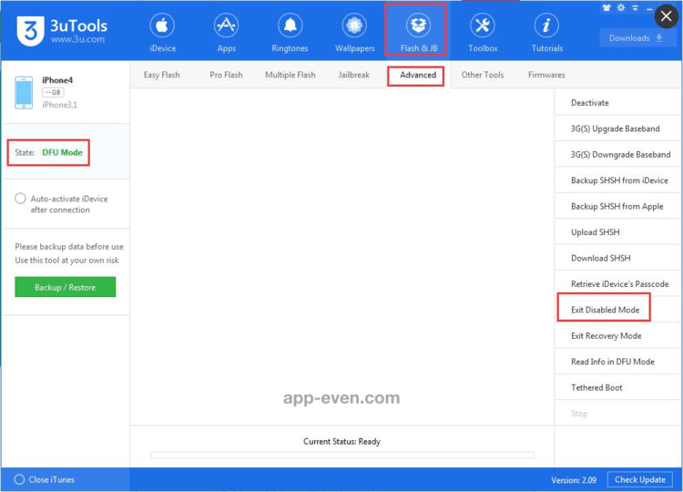683x492 pixels.
Task: Choose 3G(S) Downgrade Baseband
Action: 617,154
